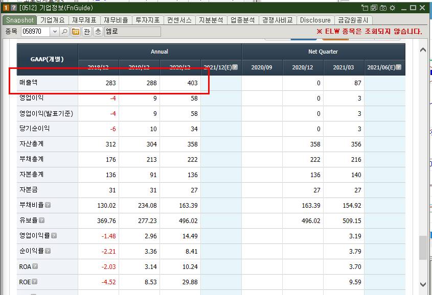432x295 pixels.
Task: Click the 'GAAP(개별)' header cell
Action: click(x=47, y=59)
